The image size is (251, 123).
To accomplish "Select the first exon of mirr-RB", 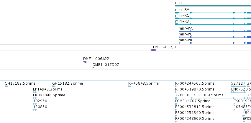I will tap(177, 24).
